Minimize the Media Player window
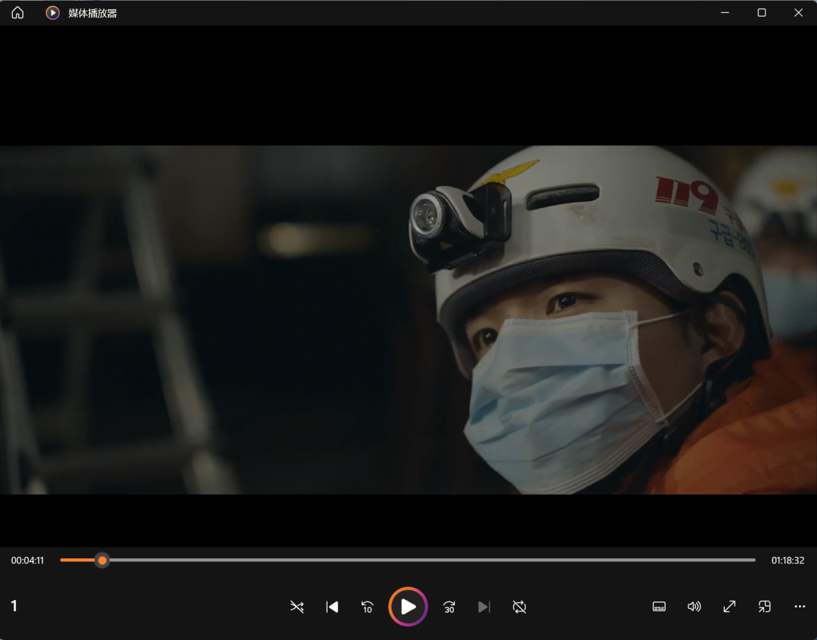This screenshot has height=640, width=817. 725,13
